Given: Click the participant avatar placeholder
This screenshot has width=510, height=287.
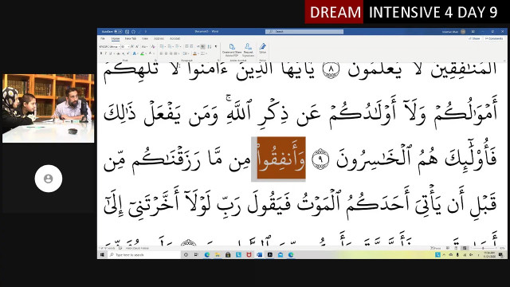Looking at the screenshot, I should [49, 179].
